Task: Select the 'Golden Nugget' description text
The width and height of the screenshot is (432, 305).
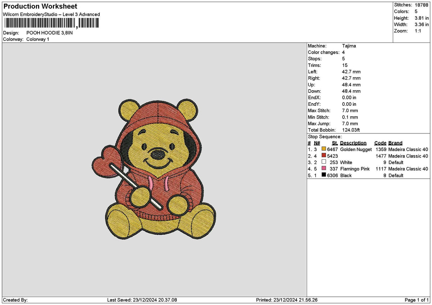Action: [x=356, y=150]
